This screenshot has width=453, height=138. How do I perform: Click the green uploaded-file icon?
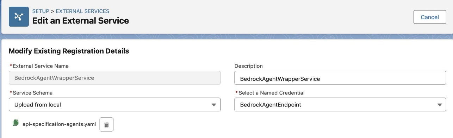[x=15, y=123]
